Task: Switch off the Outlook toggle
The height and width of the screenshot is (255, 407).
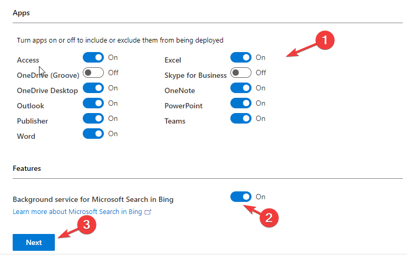Action: (93, 103)
